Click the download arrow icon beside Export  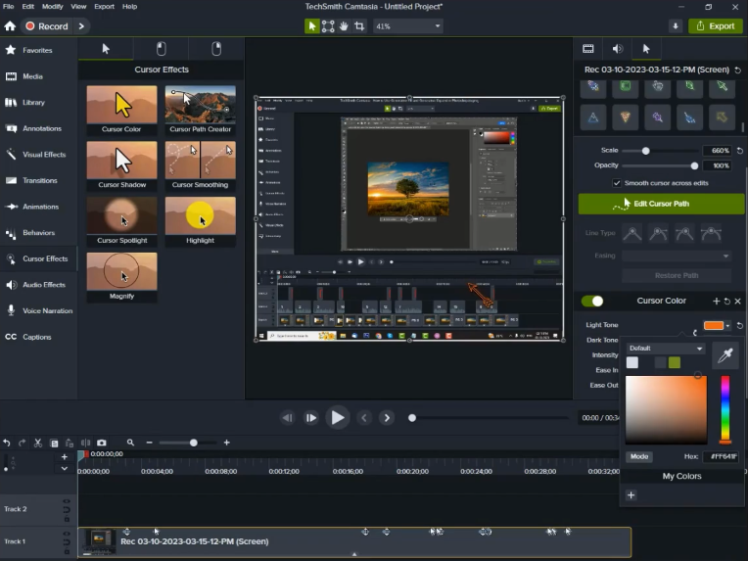676,26
